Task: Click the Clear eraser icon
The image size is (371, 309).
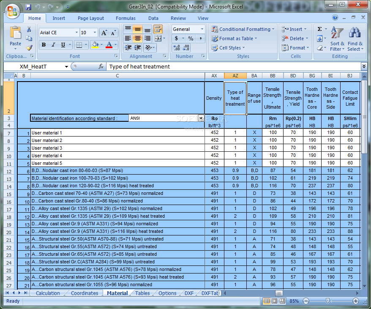Action: coord(319,48)
